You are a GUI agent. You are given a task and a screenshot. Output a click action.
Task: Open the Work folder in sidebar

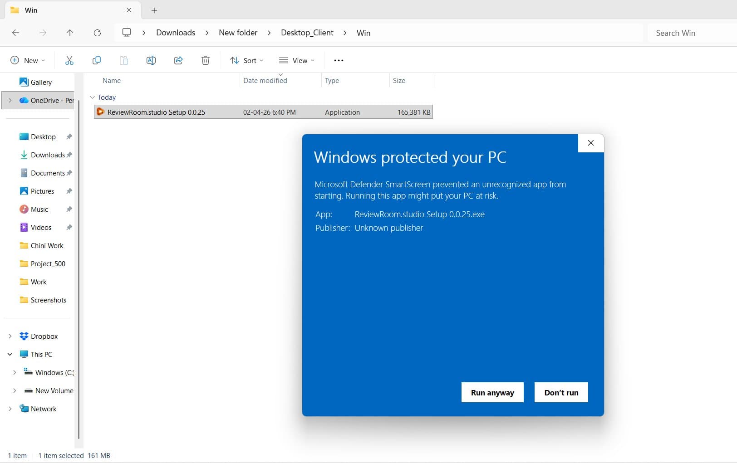coord(34,282)
